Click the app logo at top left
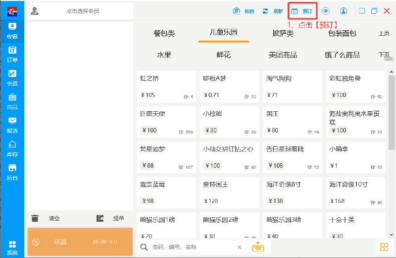 click(x=12, y=11)
